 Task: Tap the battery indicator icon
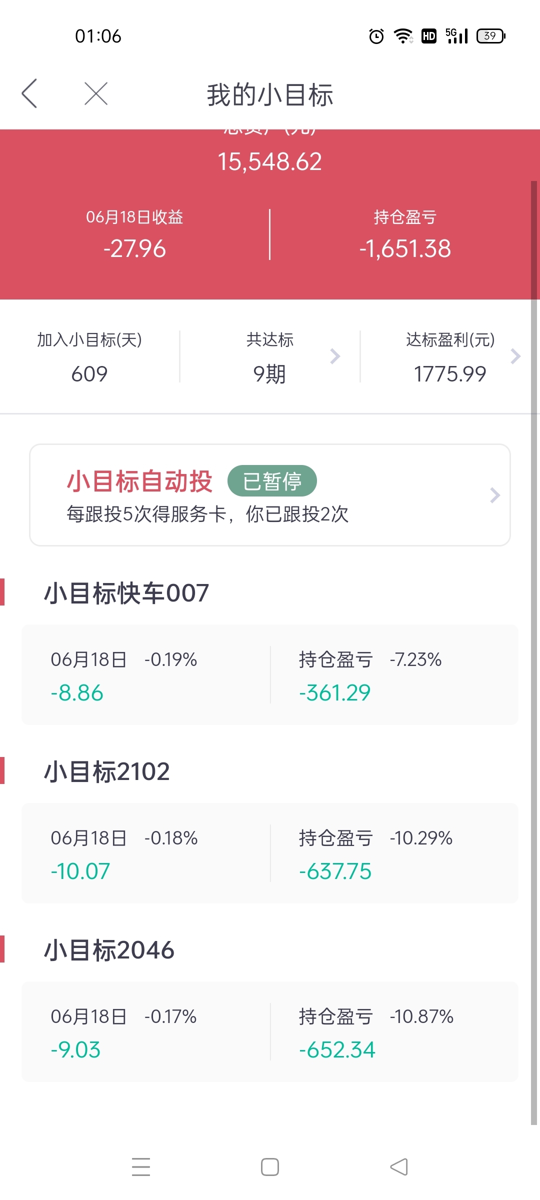pos(491,36)
